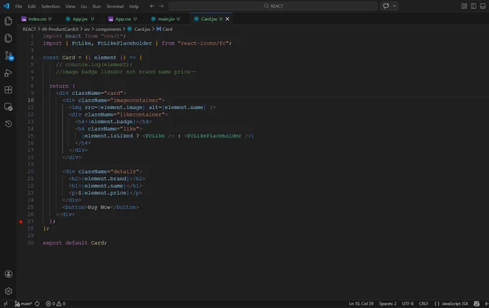
Task: Change indentation Spaces: 2 setting
Action: pyautogui.click(x=388, y=303)
